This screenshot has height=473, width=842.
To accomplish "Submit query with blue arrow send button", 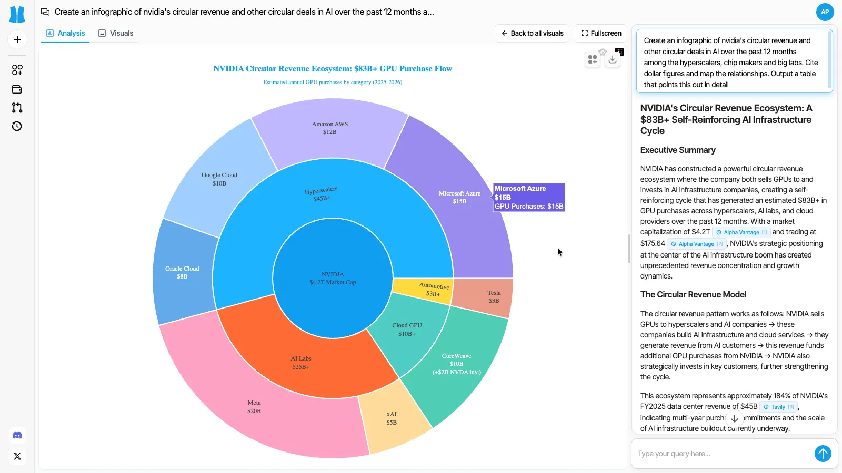I will (x=823, y=454).
